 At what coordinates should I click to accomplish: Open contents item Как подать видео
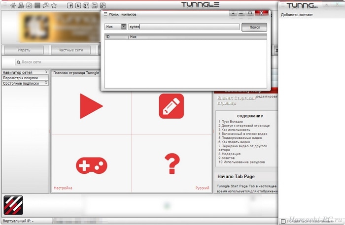[x=234, y=142]
